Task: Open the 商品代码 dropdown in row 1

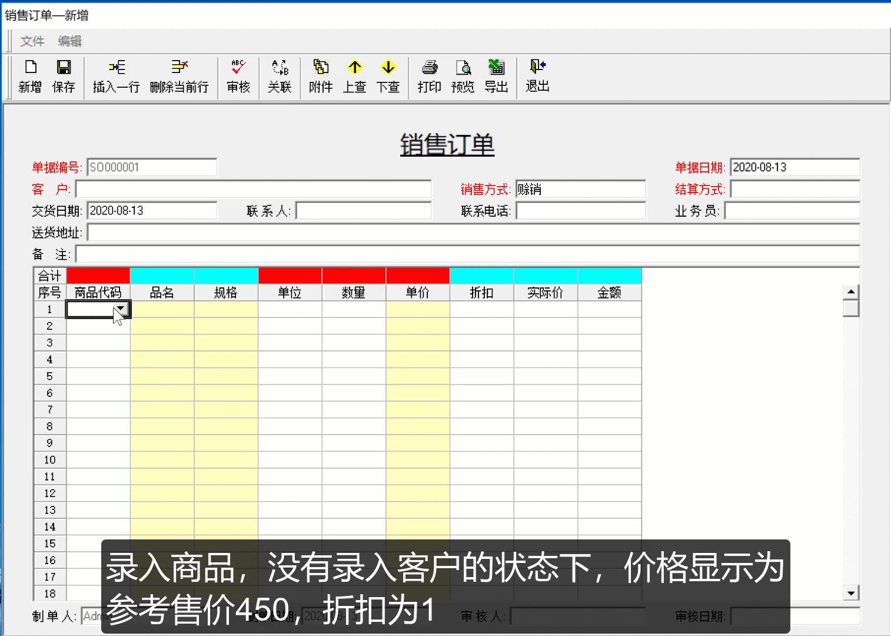Action: (121, 309)
